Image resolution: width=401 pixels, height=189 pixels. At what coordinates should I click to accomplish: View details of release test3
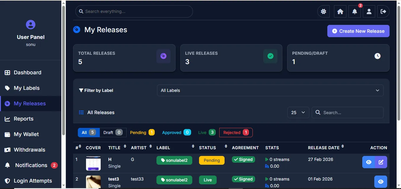click(x=381, y=182)
